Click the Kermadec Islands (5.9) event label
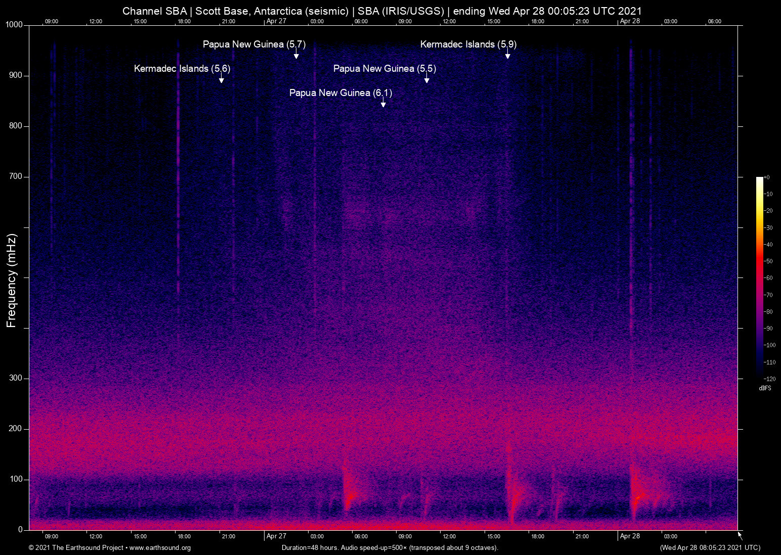This screenshot has width=781, height=555. (468, 44)
